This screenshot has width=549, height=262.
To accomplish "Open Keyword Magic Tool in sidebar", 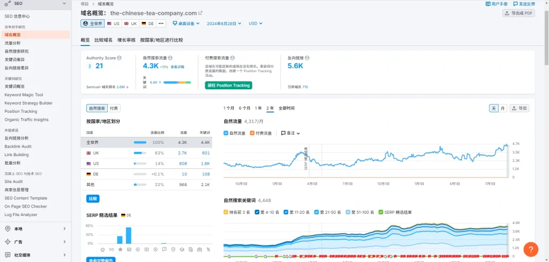I will tap(24, 95).
